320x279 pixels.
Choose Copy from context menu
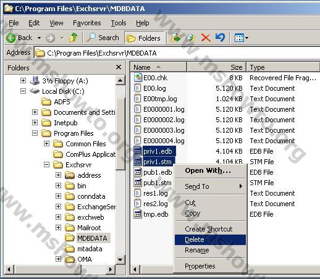click(210, 213)
